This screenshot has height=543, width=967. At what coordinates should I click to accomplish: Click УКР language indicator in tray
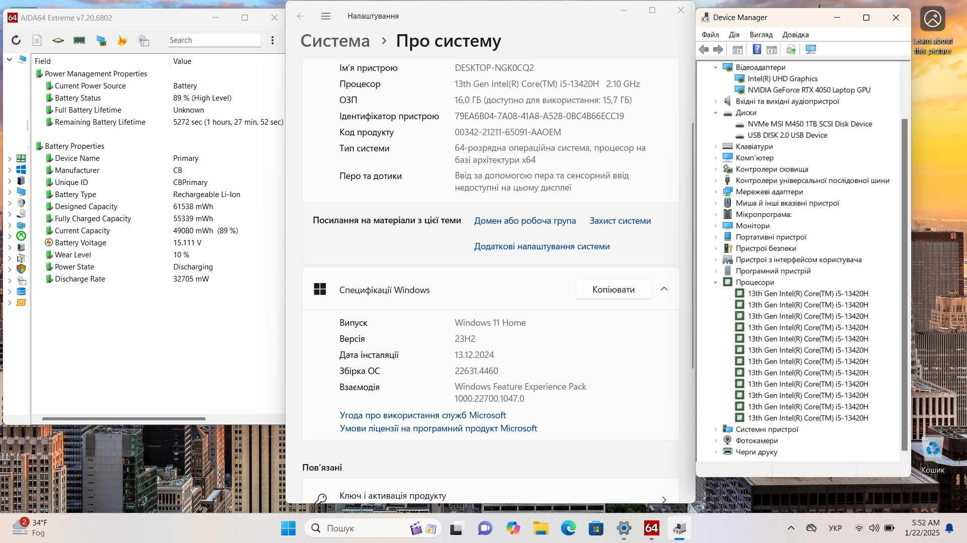[835, 528]
